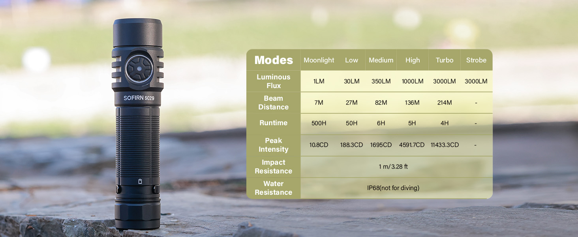Click the Beam Distance row label

pos(274,103)
